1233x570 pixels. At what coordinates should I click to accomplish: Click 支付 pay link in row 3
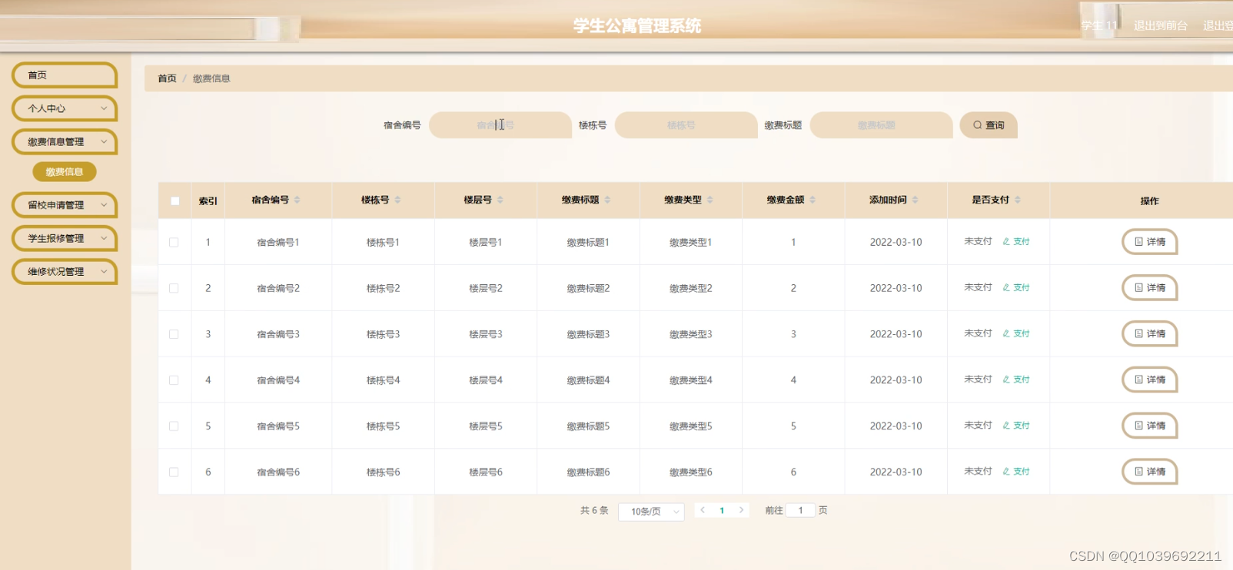pos(1016,333)
